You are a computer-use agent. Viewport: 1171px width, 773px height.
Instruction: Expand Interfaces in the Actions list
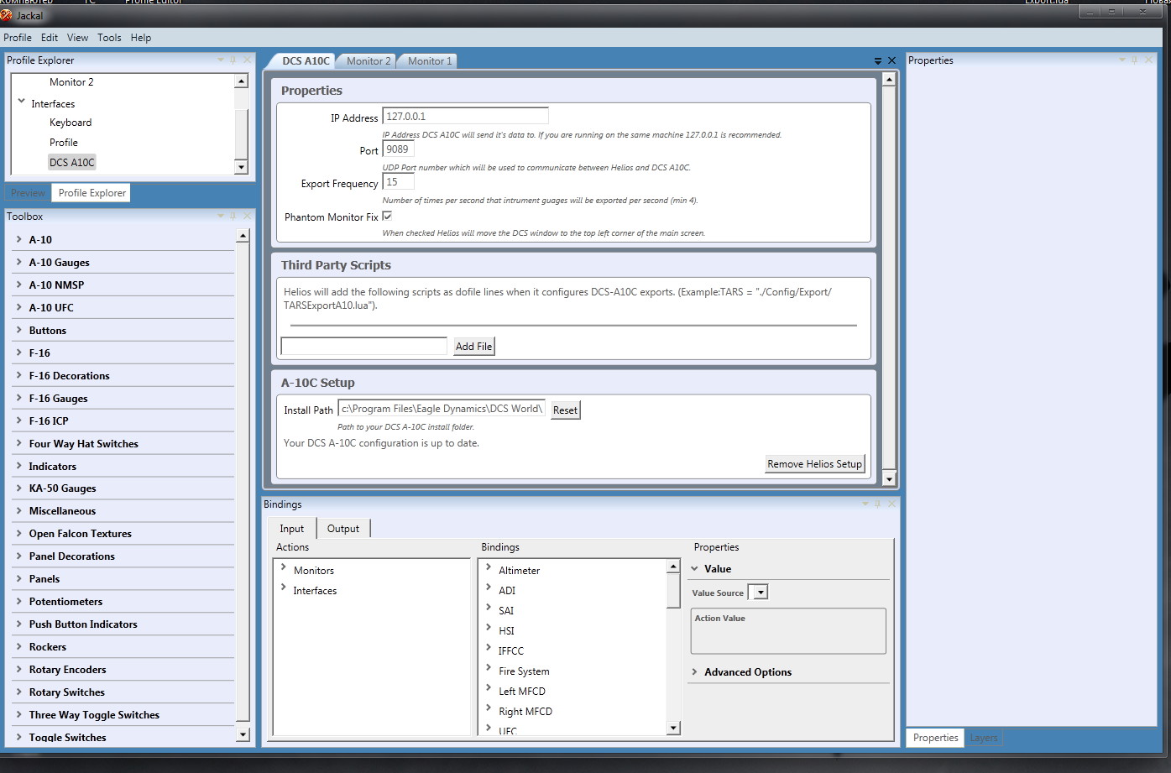click(x=284, y=588)
